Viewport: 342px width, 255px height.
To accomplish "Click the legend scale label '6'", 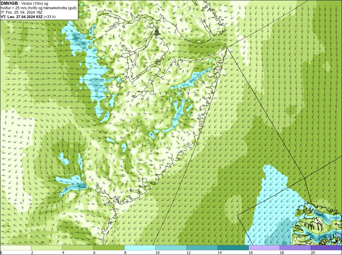I will pos(94,253).
